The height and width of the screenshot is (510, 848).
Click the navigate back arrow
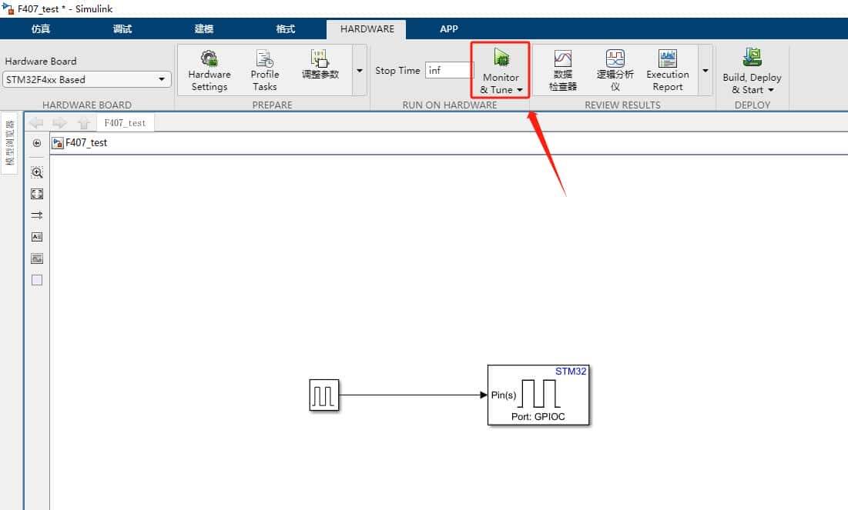36,122
